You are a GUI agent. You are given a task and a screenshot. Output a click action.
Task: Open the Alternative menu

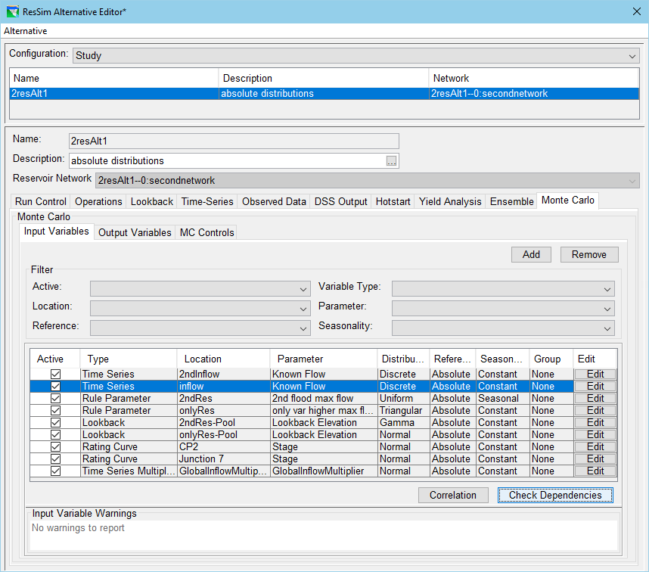pyautogui.click(x=26, y=31)
